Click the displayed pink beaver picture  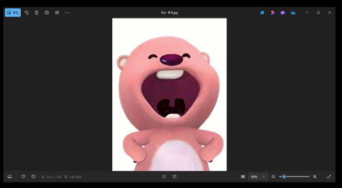point(169,94)
